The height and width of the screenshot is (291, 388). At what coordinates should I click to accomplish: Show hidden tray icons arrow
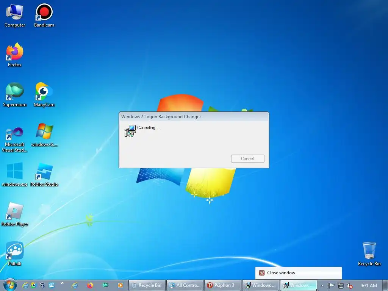[x=322, y=286]
